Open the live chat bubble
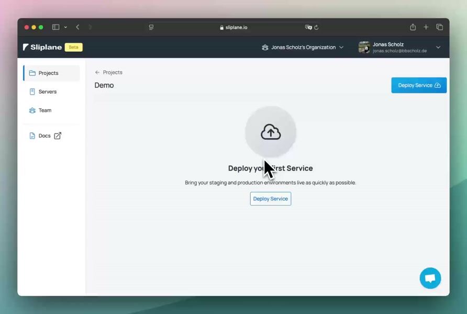Screen dimensions: 467x314 coord(430,278)
